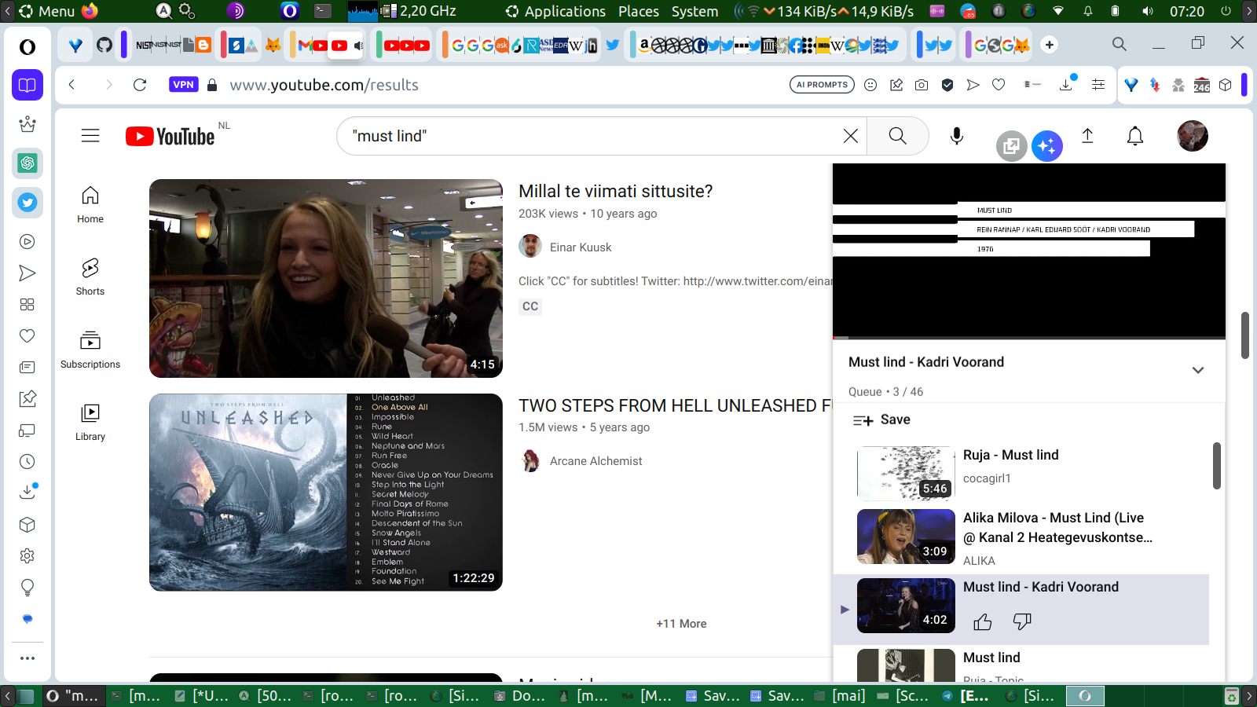1257x707 pixels.
Task: Mute the audio-playing YouTube tab
Action: tap(358, 46)
